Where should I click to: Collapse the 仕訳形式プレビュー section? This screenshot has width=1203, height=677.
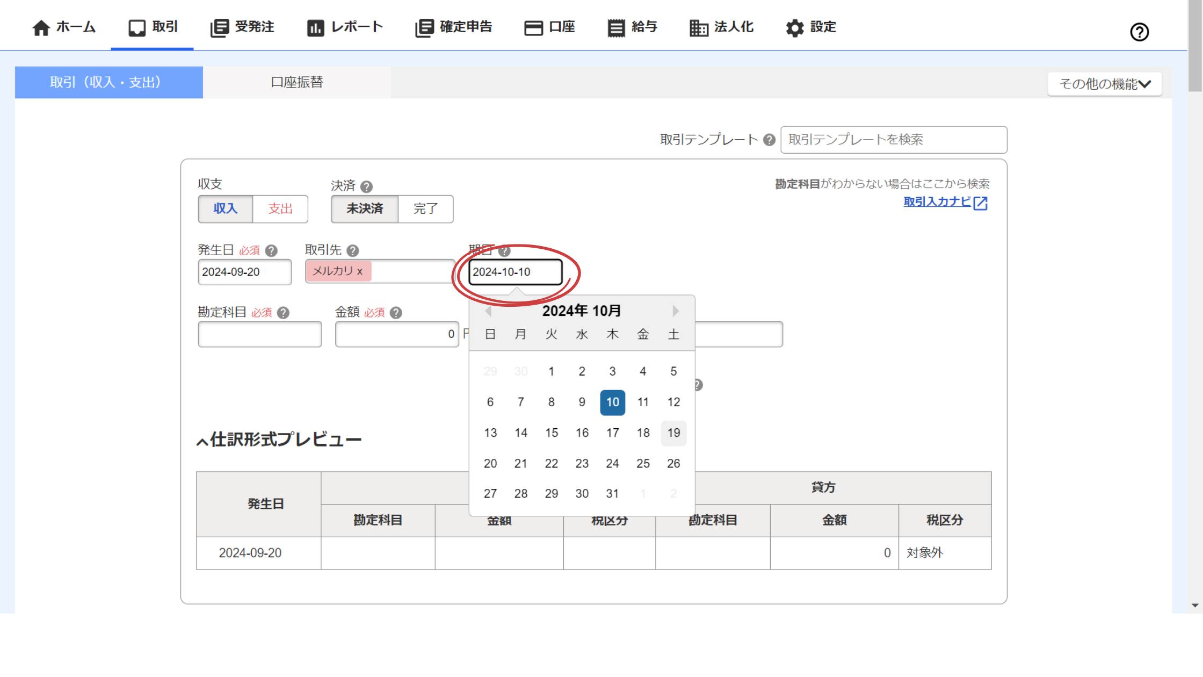tap(202, 442)
